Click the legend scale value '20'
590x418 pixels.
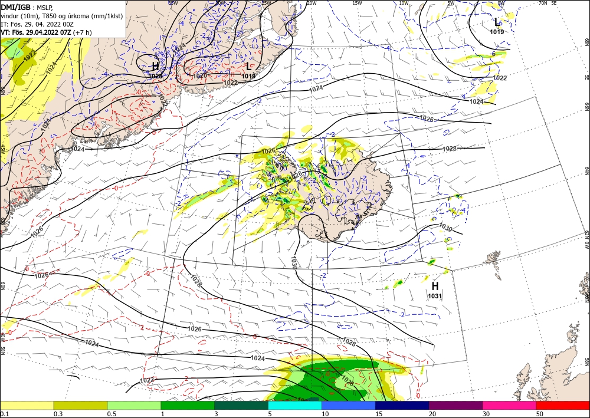click(432, 414)
